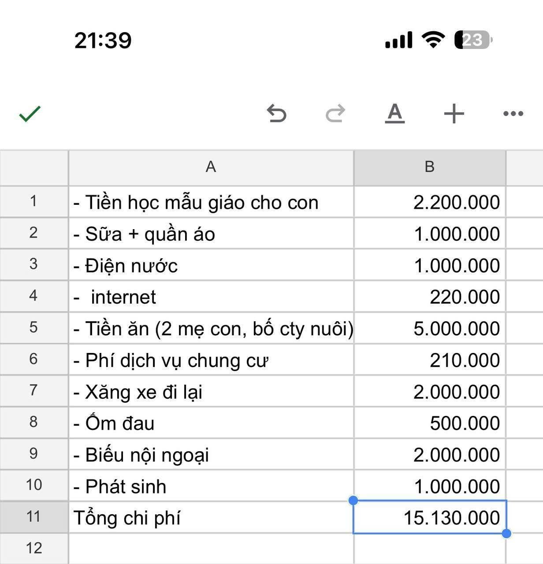Select the 'Xăng xe đi lại' cell
This screenshot has height=564, width=543.
click(211, 392)
